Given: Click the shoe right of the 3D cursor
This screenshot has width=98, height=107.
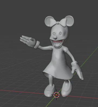Looking at the screenshot, I should [x=67, y=89].
